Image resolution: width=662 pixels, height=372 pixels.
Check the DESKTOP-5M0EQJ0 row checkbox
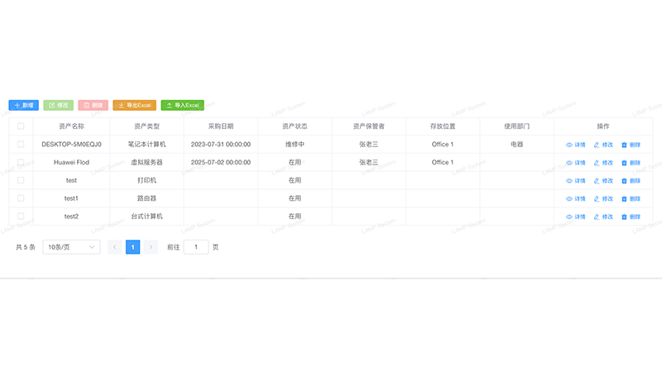[x=21, y=144]
